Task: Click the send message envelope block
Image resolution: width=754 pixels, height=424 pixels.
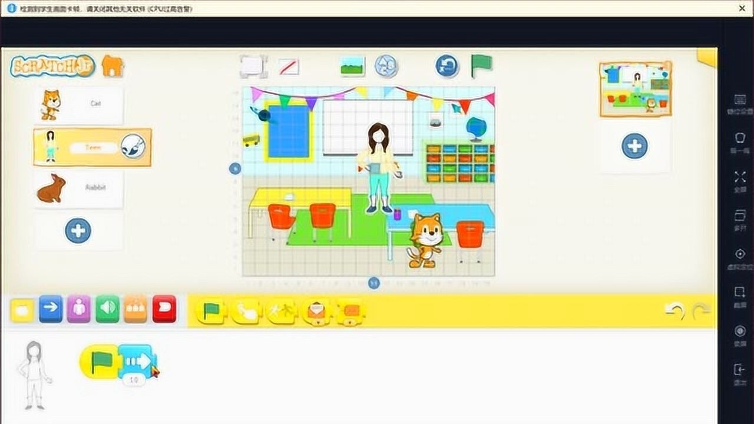Action: [317, 311]
